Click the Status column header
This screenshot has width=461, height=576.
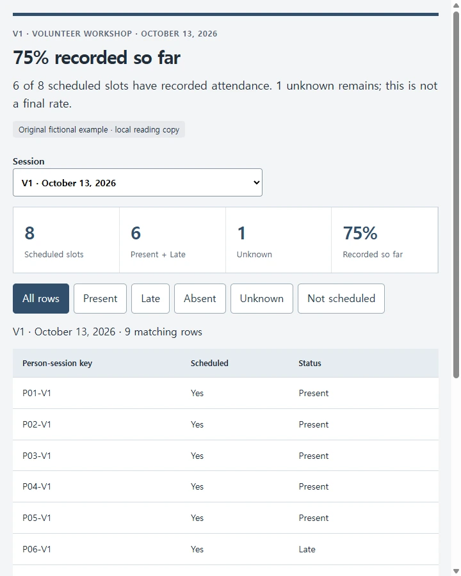(310, 363)
